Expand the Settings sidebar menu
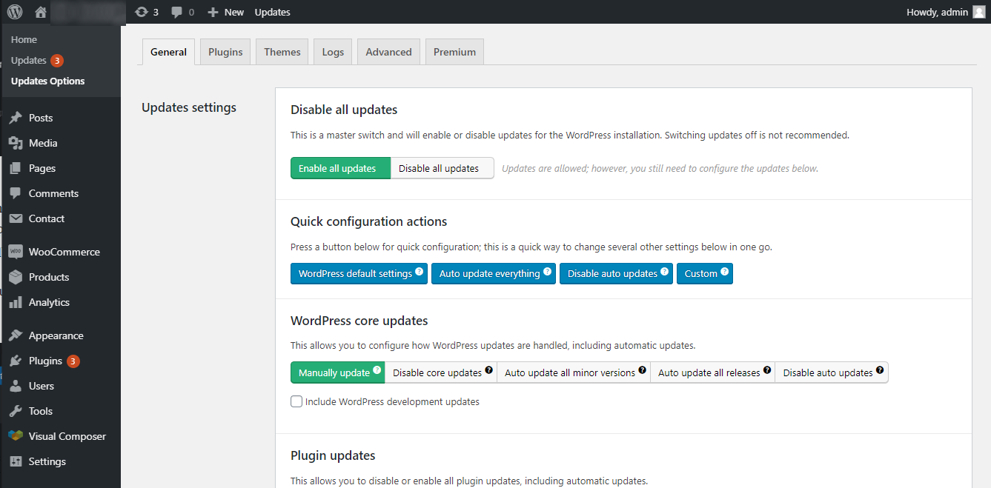Screen dimensions: 991x488 click(47, 461)
